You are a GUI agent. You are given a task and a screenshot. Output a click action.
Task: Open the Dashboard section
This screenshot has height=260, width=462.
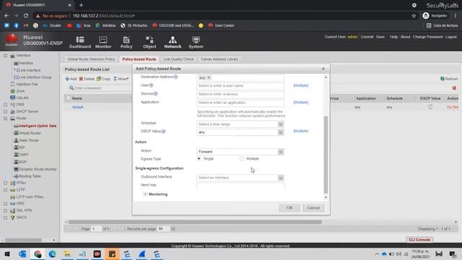pos(80,42)
